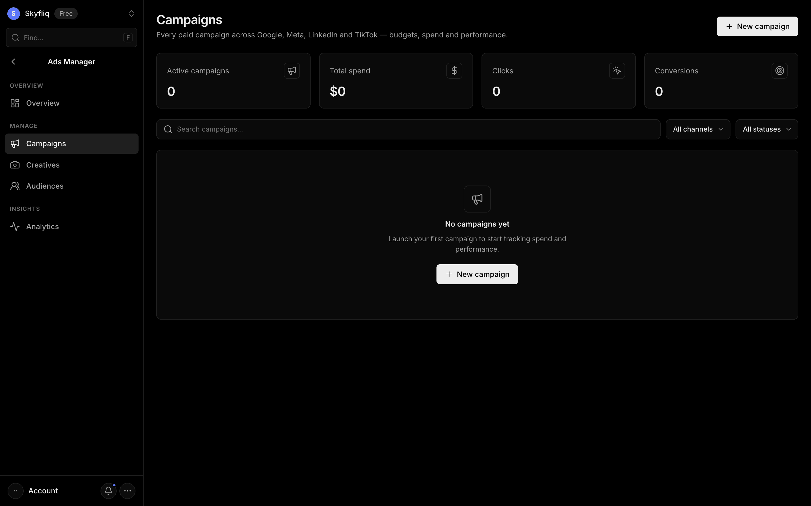Open notifications bell
Screen dimensions: 811x506
pyautogui.click(x=108, y=491)
